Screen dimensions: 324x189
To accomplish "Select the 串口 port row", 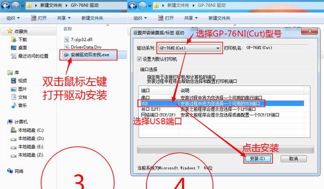I will tap(221, 97).
